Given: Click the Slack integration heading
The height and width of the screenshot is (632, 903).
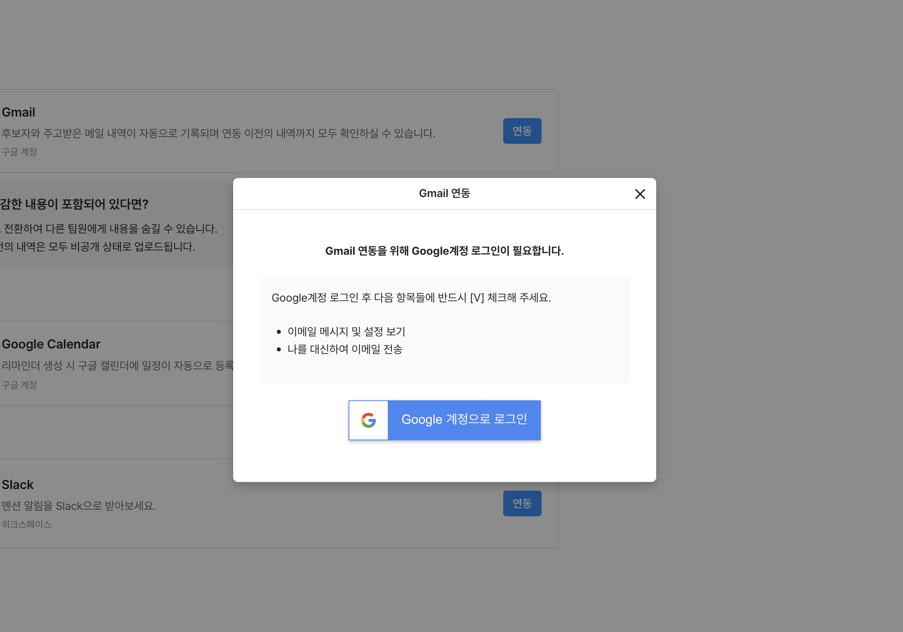Looking at the screenshot, I should (x=18, y=485).
